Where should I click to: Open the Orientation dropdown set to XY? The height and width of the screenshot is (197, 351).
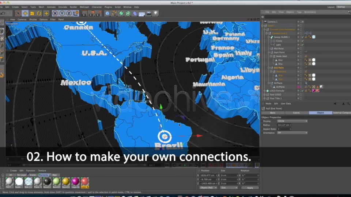292,133
